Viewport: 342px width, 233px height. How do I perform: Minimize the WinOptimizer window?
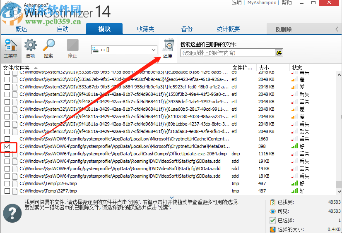coord(302,3)
